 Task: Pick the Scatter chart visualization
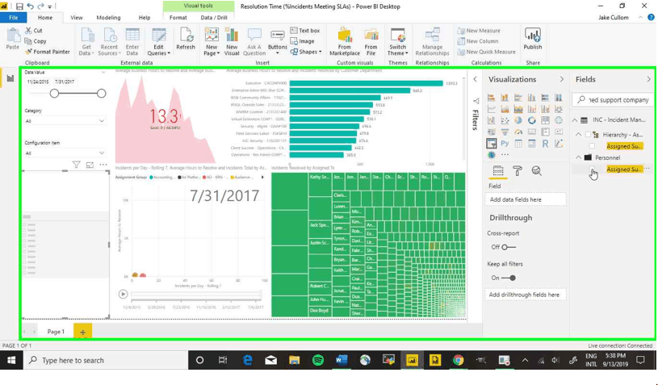coord(505,120)
